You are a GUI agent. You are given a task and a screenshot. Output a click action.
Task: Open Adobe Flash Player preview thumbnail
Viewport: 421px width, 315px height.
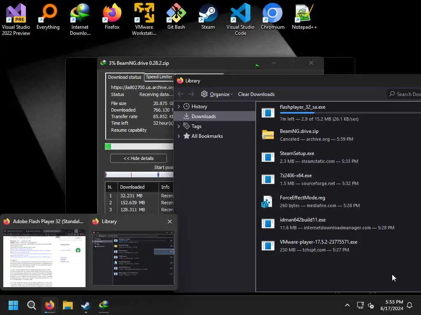coord(44,258)
